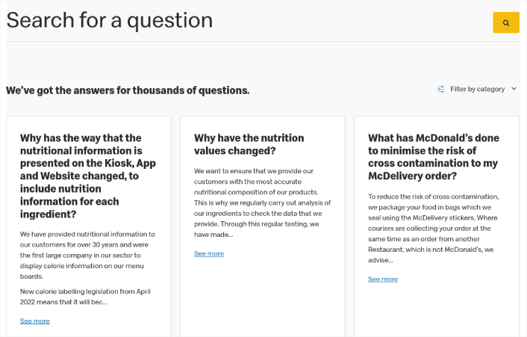Select the Kiosk, App and Website question heading
This screenshot has height=337, width=527.
[88, 176]
